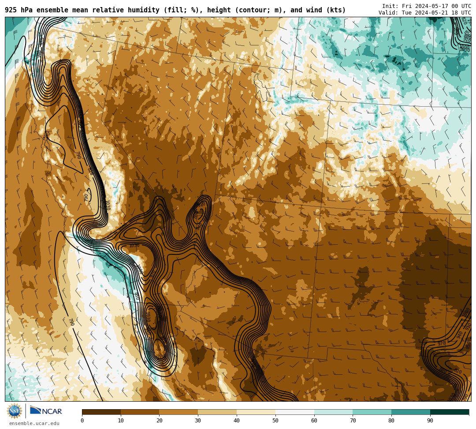Click the 70–80 teal color swatch
Image resolution: width=476 pixels, height=429 pixels.
372,412
